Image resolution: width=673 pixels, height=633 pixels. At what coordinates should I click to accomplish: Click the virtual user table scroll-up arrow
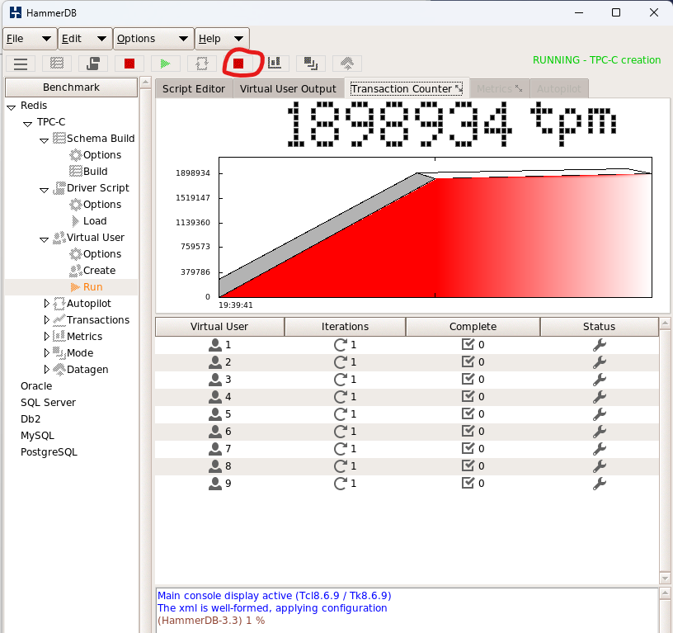665,323
